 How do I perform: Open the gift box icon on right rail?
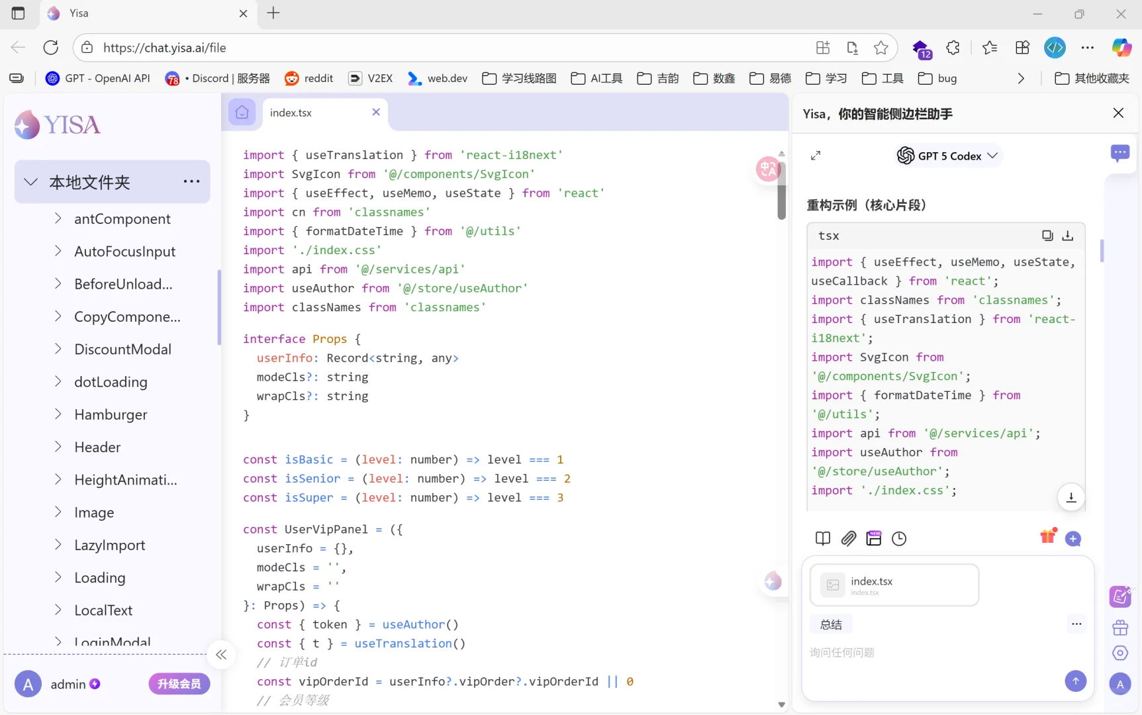point(1120,627)
